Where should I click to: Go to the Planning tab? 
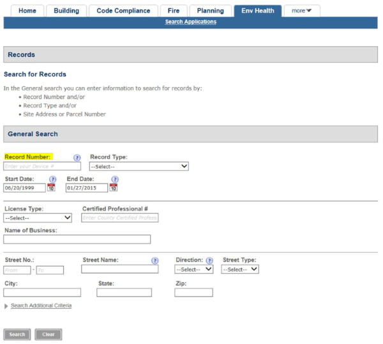click(210, 11)
